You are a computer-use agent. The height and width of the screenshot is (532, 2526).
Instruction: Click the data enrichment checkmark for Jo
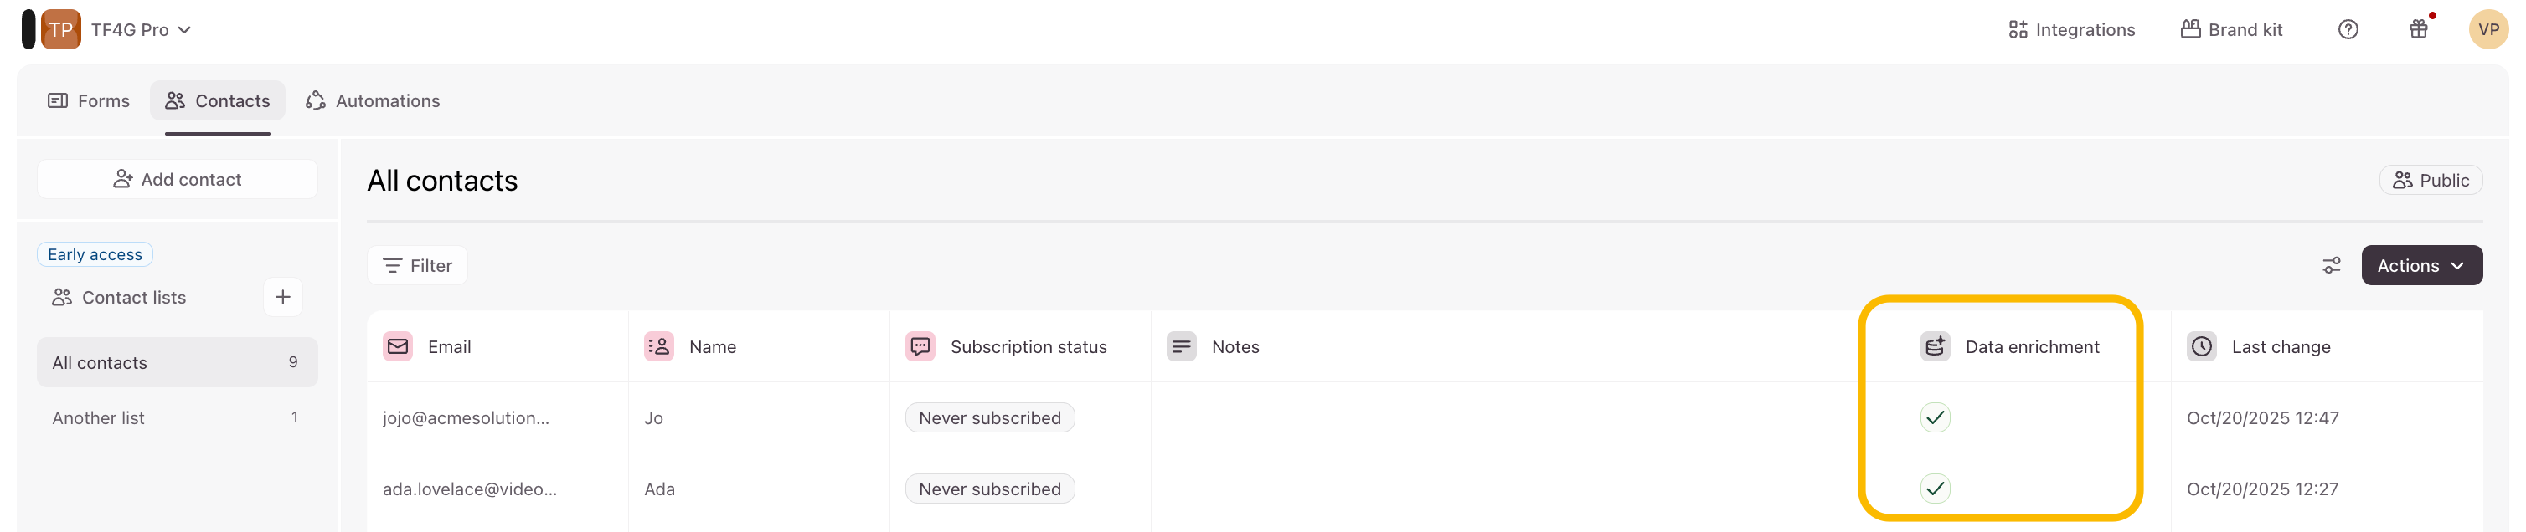click(x=1935, y=418)
